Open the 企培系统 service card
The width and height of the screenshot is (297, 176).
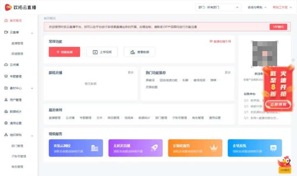(x=255, y=148)
